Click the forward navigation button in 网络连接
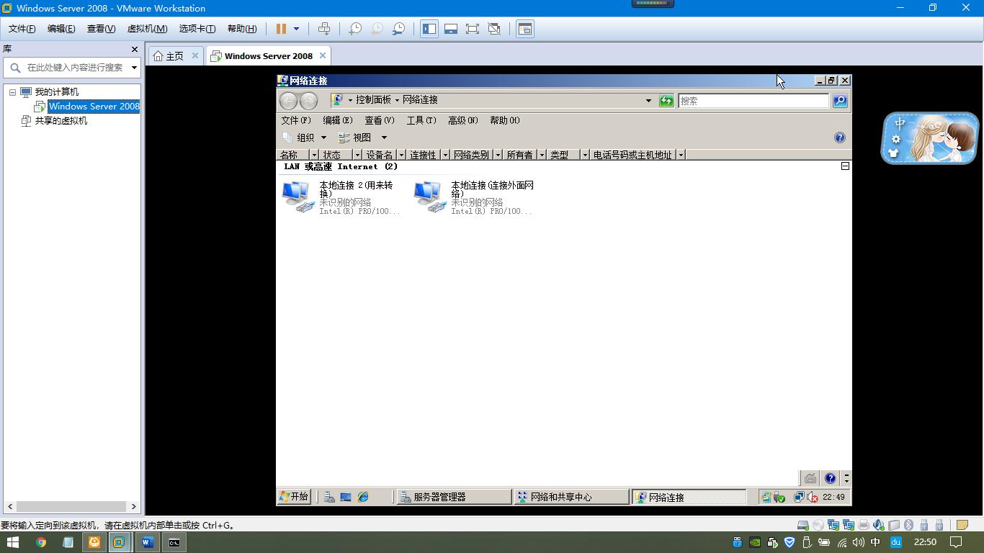This screenshot has height=553, width=984. point(308,101)
